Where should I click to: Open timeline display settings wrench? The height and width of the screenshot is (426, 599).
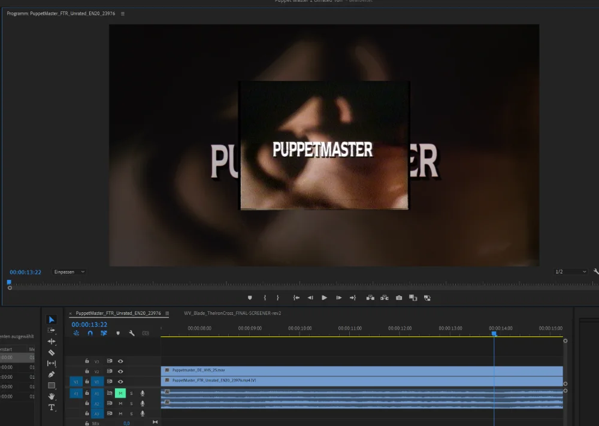click(132, 333)
